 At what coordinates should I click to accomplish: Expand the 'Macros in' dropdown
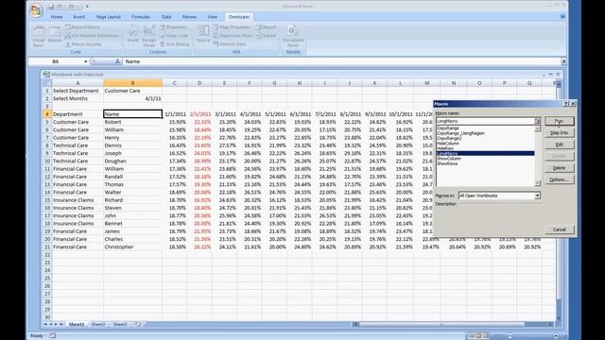(x=537, y=195)
